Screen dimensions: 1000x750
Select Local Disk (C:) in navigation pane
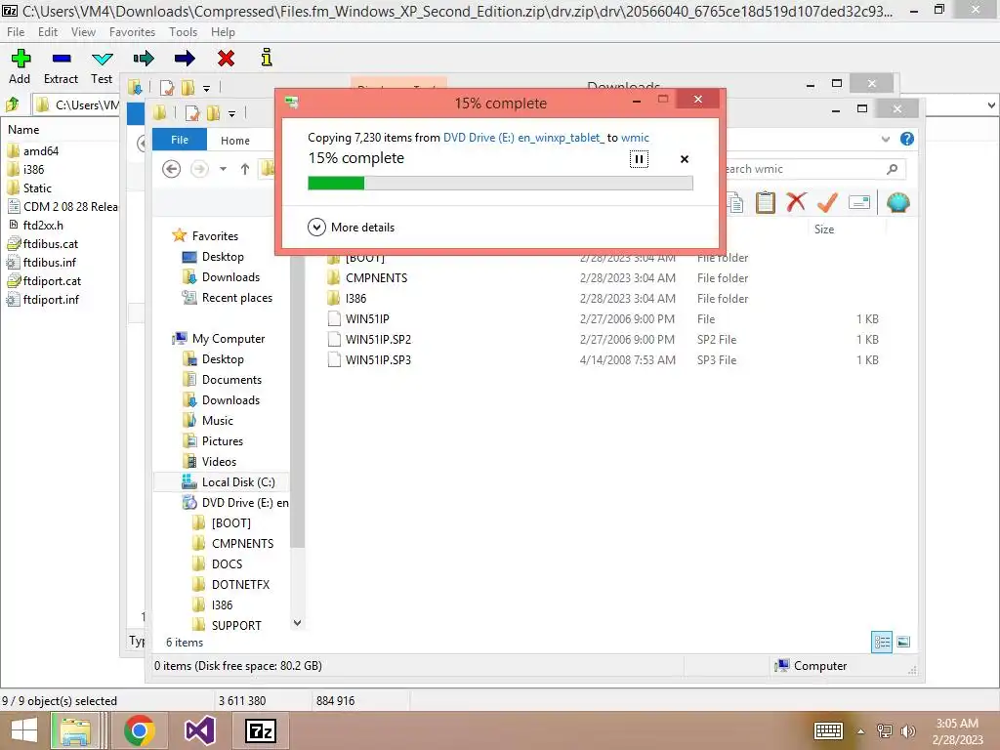coord(222,482)
